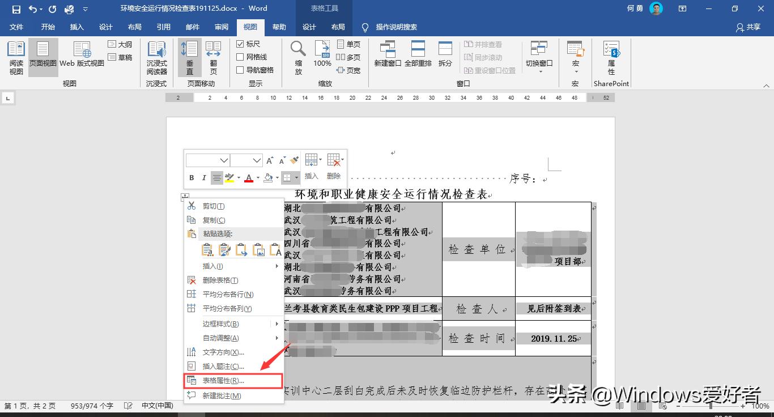774x417 pixels.
Task: Click the 100% zoom button
Action: 322,54
